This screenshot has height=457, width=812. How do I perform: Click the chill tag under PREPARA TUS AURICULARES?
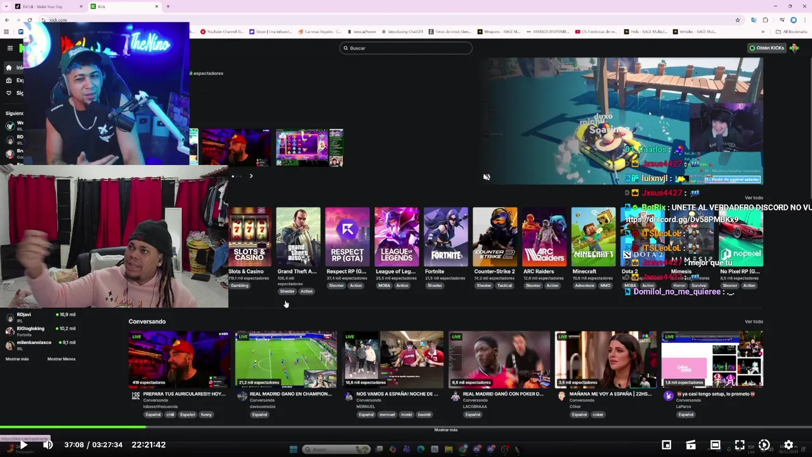point(170,414)
